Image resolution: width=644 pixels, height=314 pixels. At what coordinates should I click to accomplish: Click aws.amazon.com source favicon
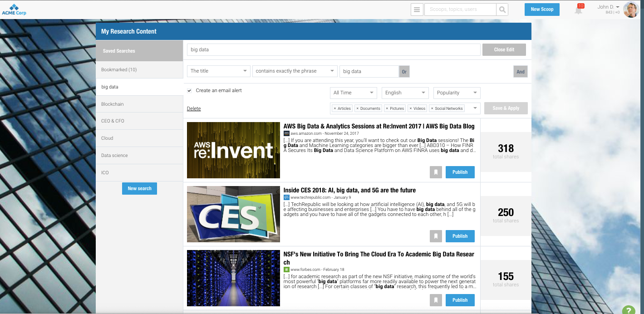pos(286,133)
